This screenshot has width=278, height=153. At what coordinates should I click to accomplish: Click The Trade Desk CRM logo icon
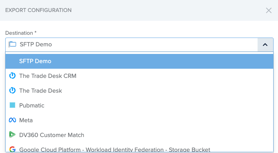click(x=12, y=76)
